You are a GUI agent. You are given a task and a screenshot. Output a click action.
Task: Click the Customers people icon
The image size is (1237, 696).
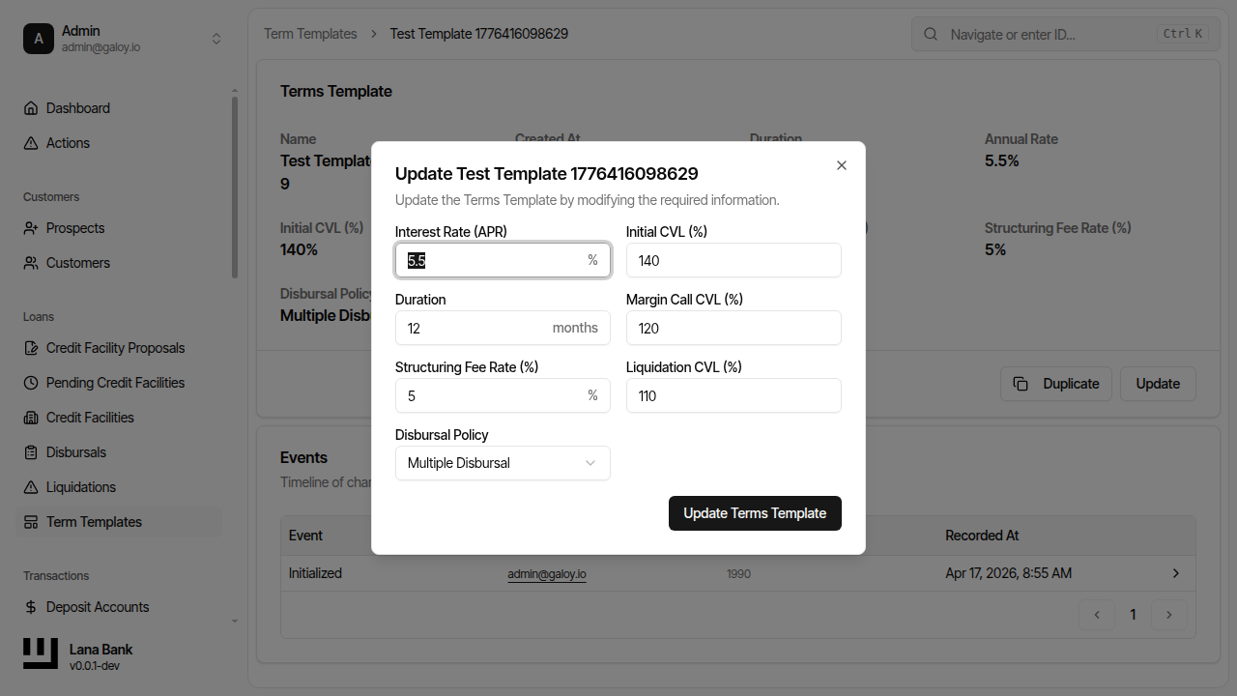(30, 262)
